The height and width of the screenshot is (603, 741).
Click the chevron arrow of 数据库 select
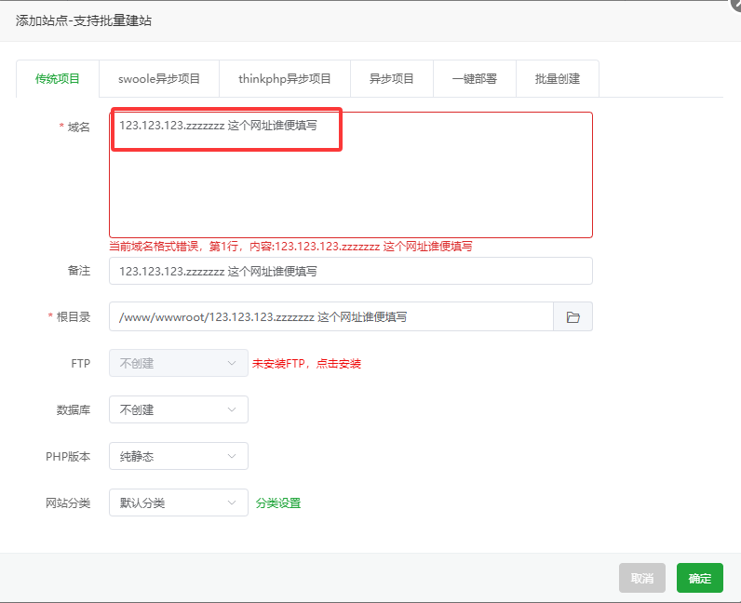pos(232,409)
